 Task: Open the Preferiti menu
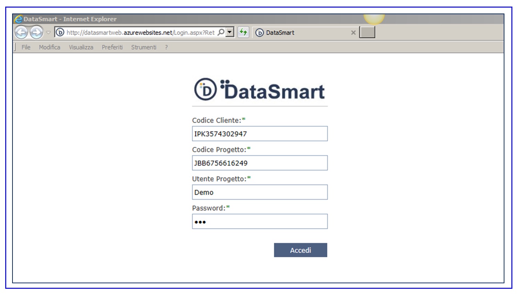(112, 47)
